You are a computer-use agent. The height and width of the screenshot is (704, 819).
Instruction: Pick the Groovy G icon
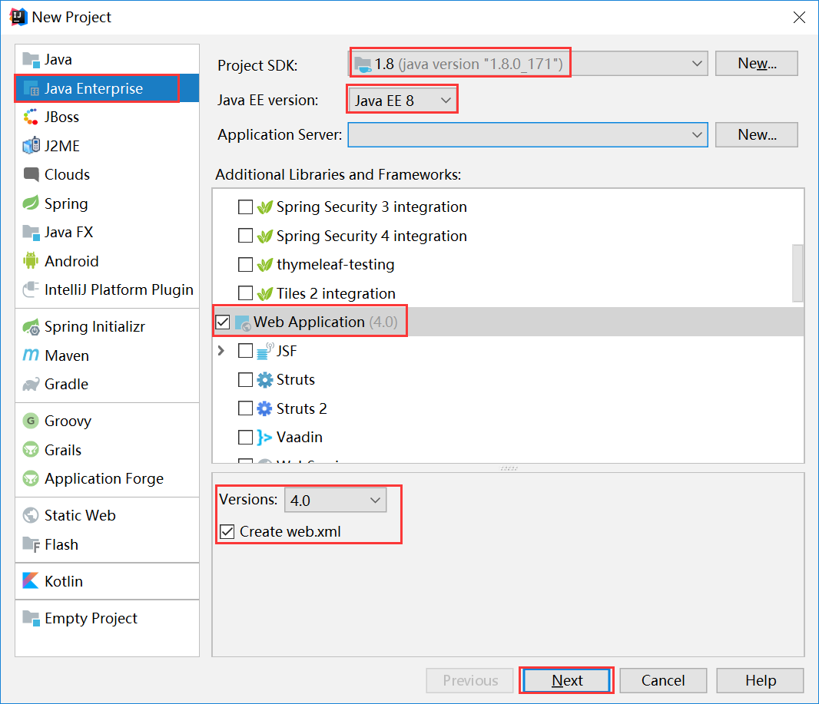coord(31,421)
